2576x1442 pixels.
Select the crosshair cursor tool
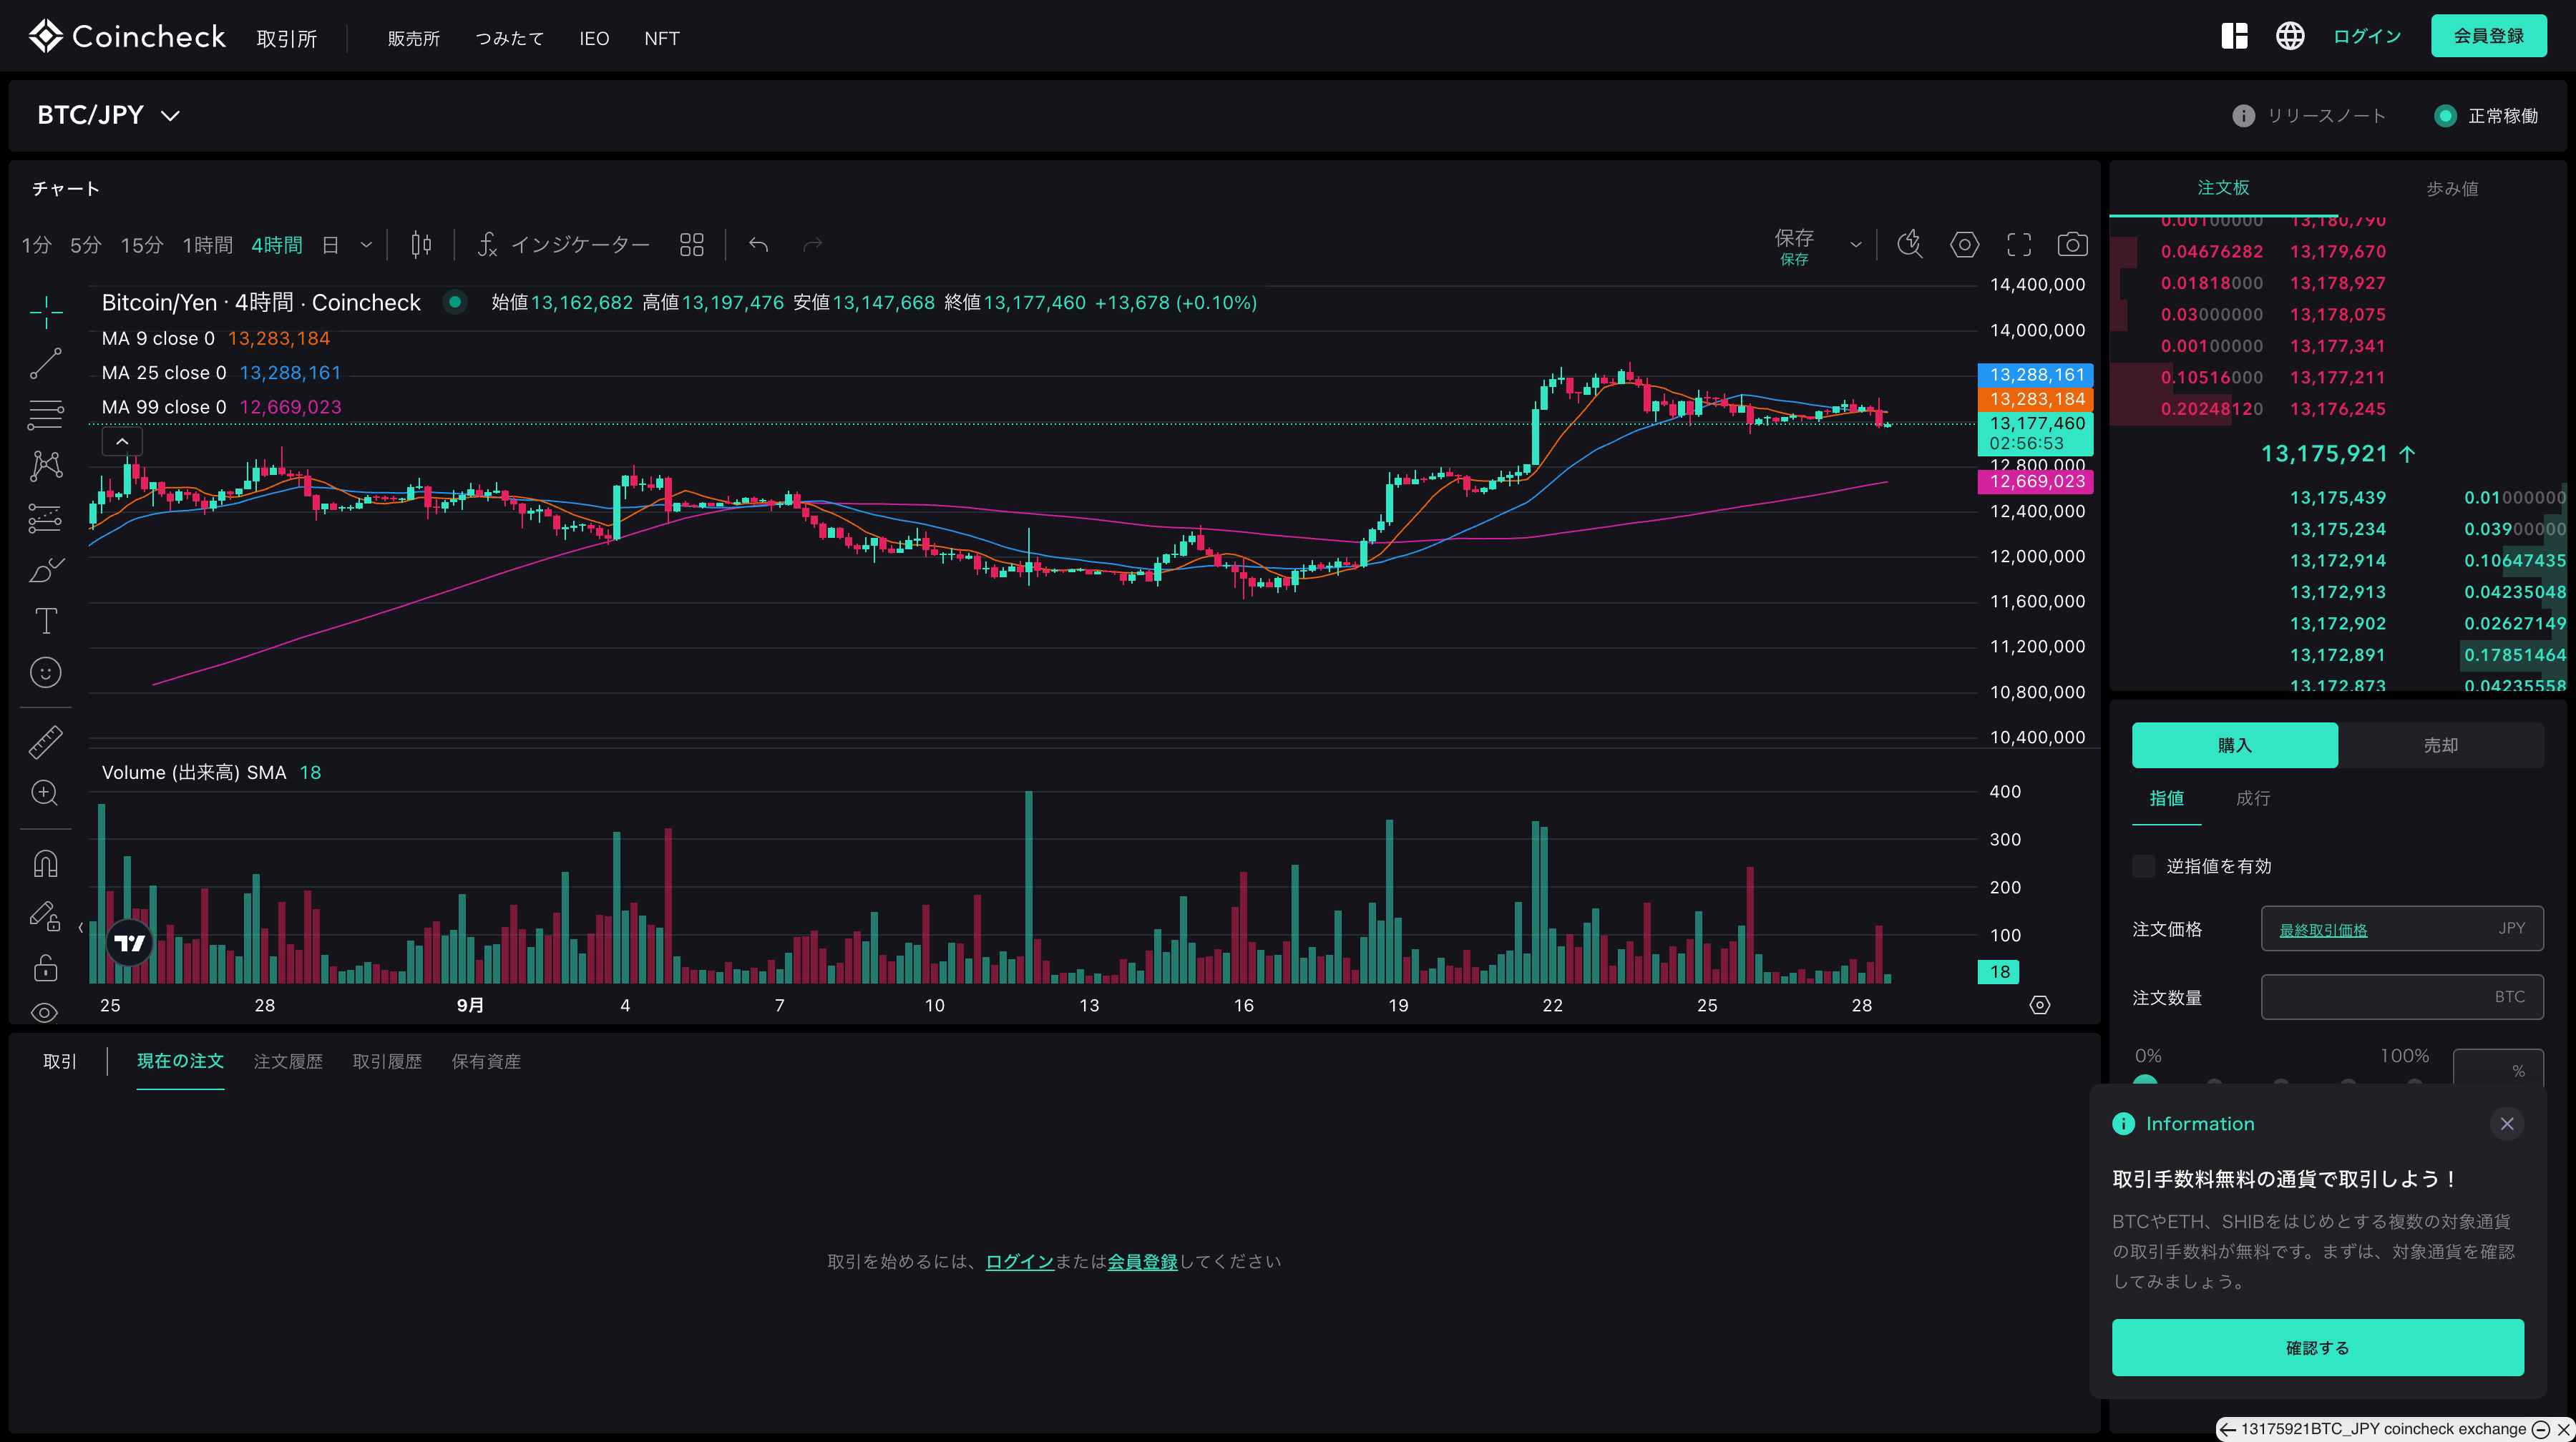click(x=45, y=313)
